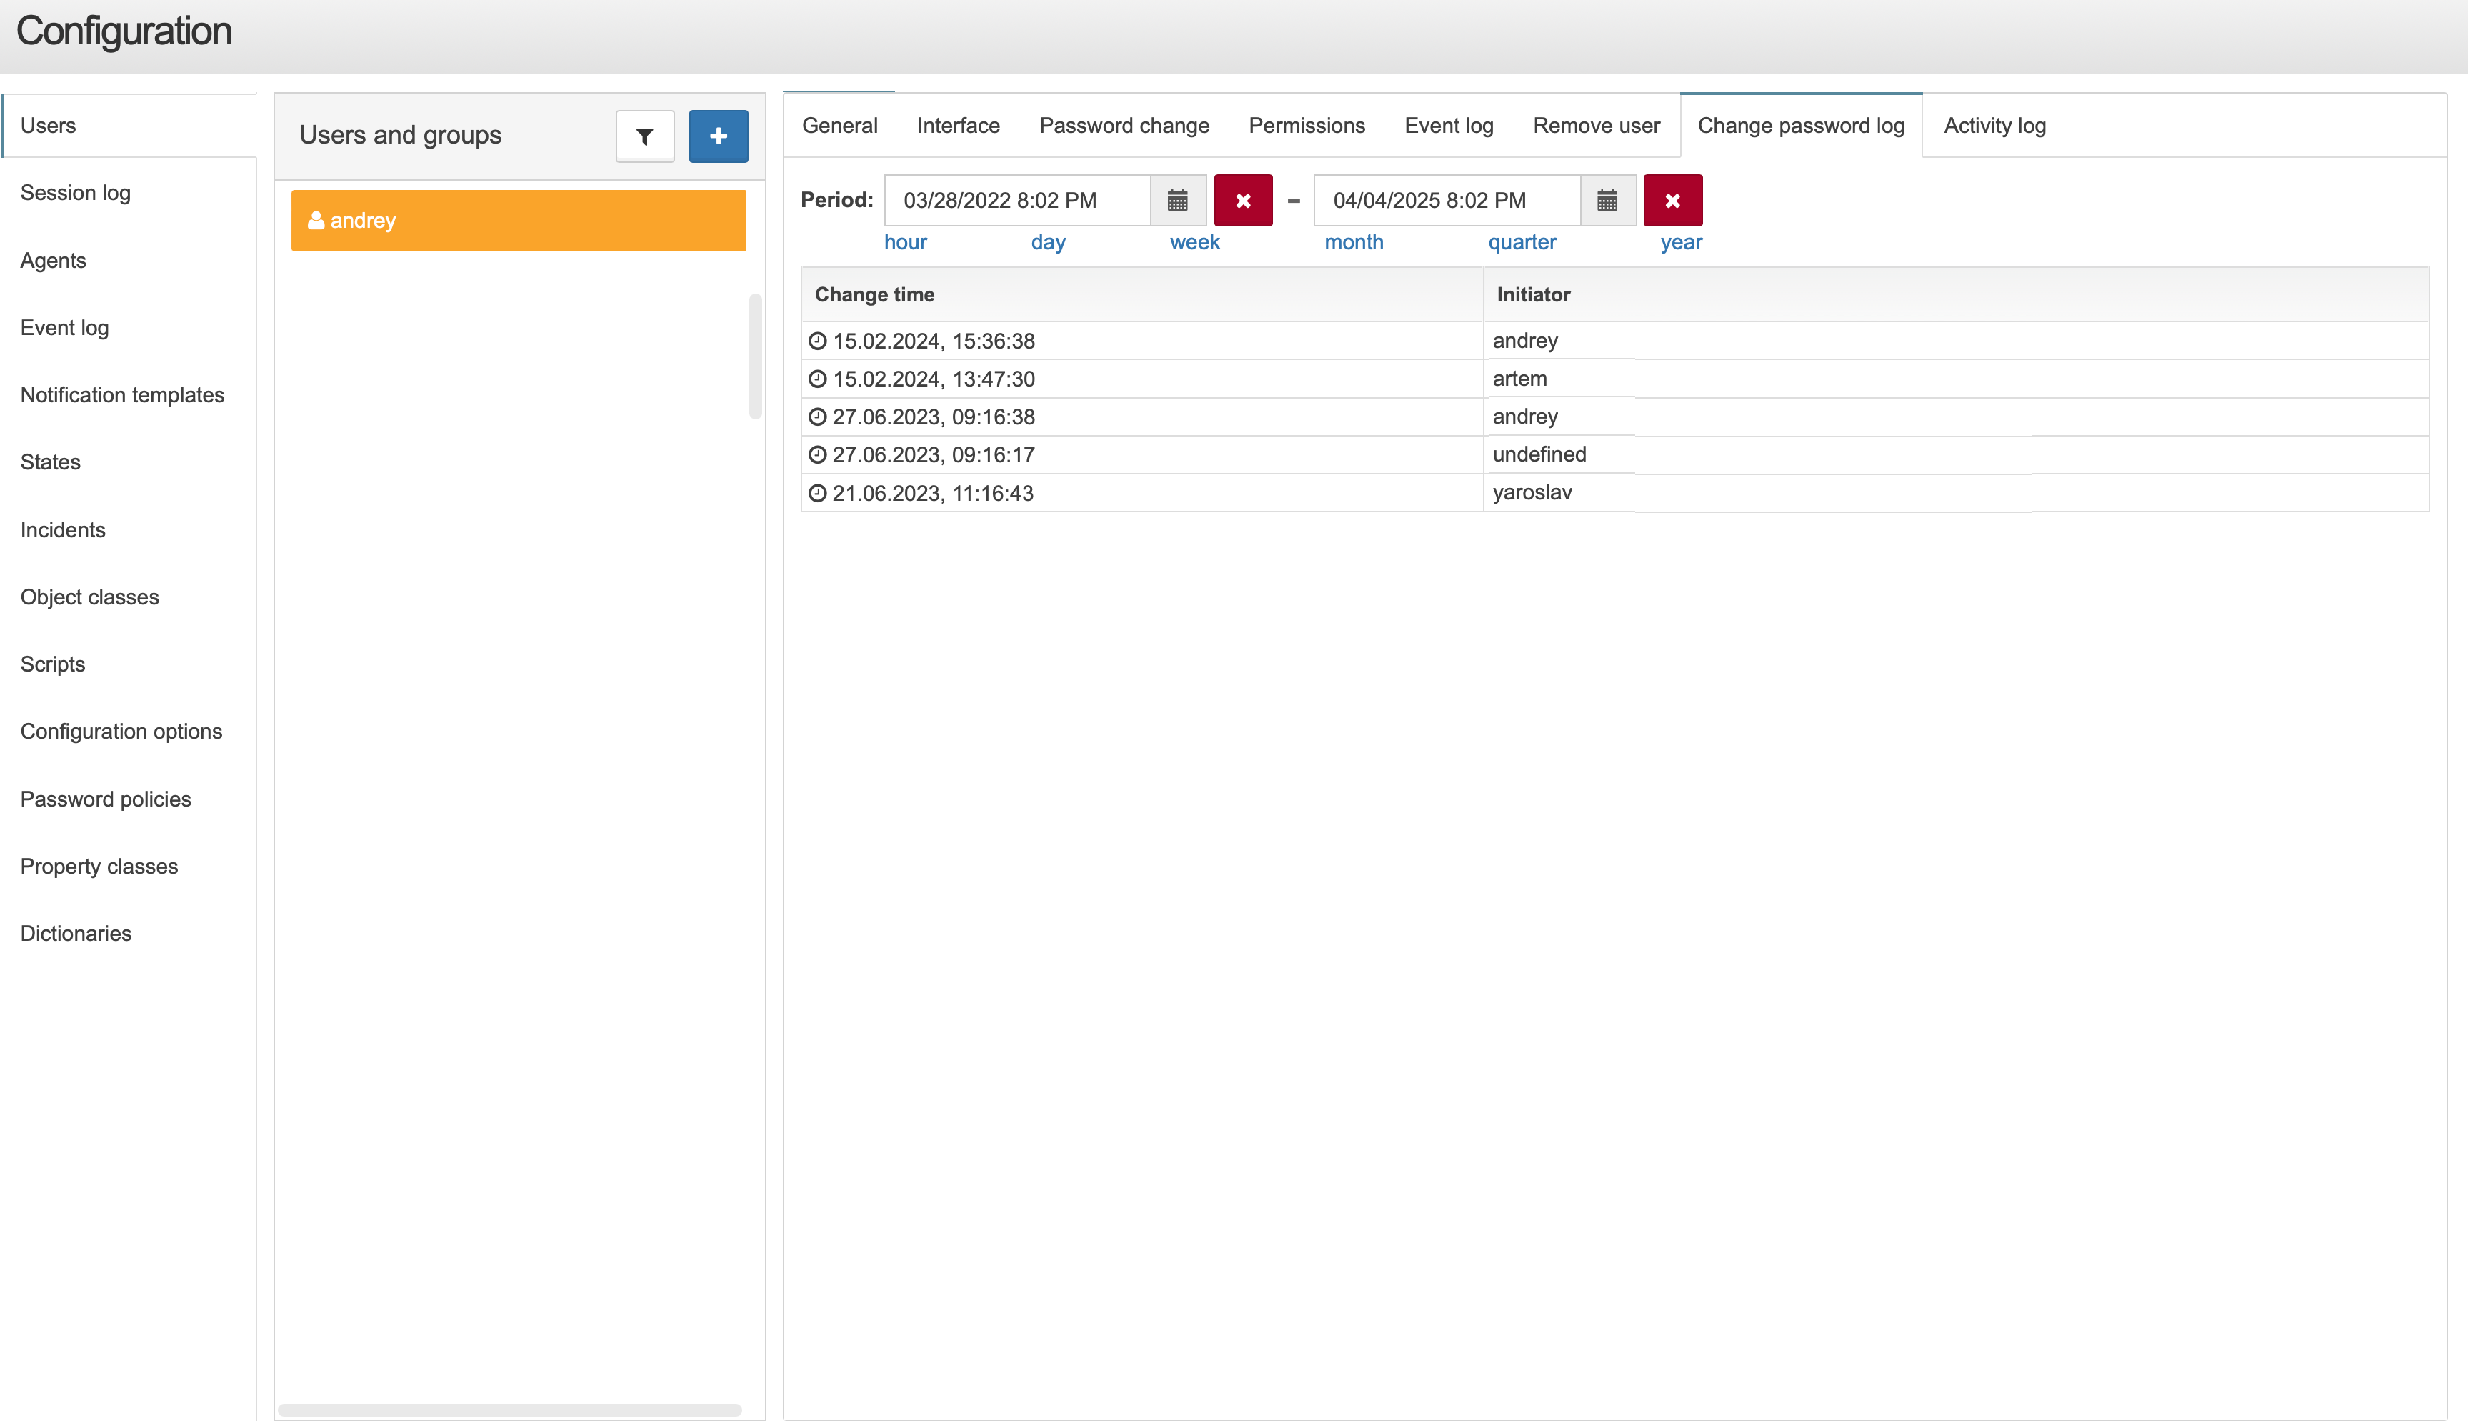
Task: Open Event log in the left sidebar
Action: [129, 328]
